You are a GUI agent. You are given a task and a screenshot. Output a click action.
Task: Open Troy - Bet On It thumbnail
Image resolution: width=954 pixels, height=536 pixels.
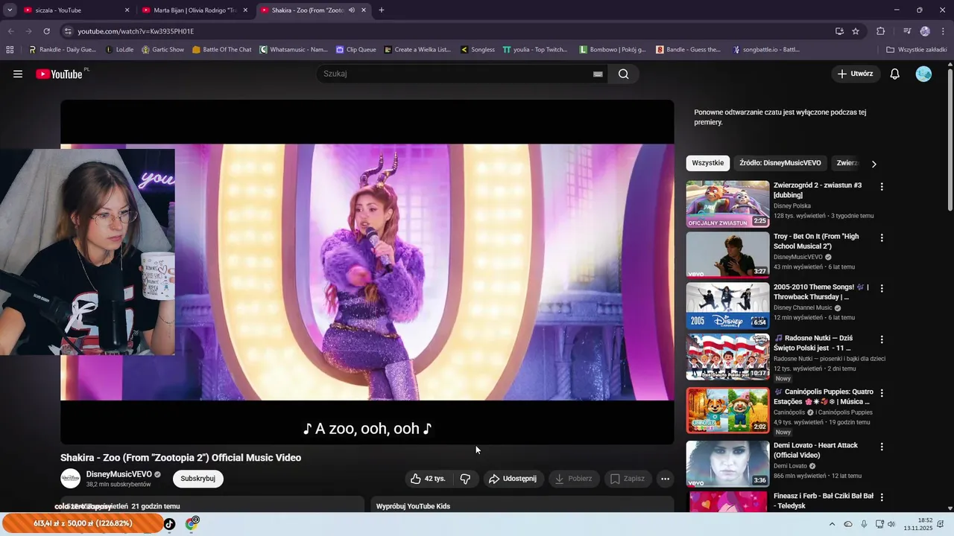(727, 255)
